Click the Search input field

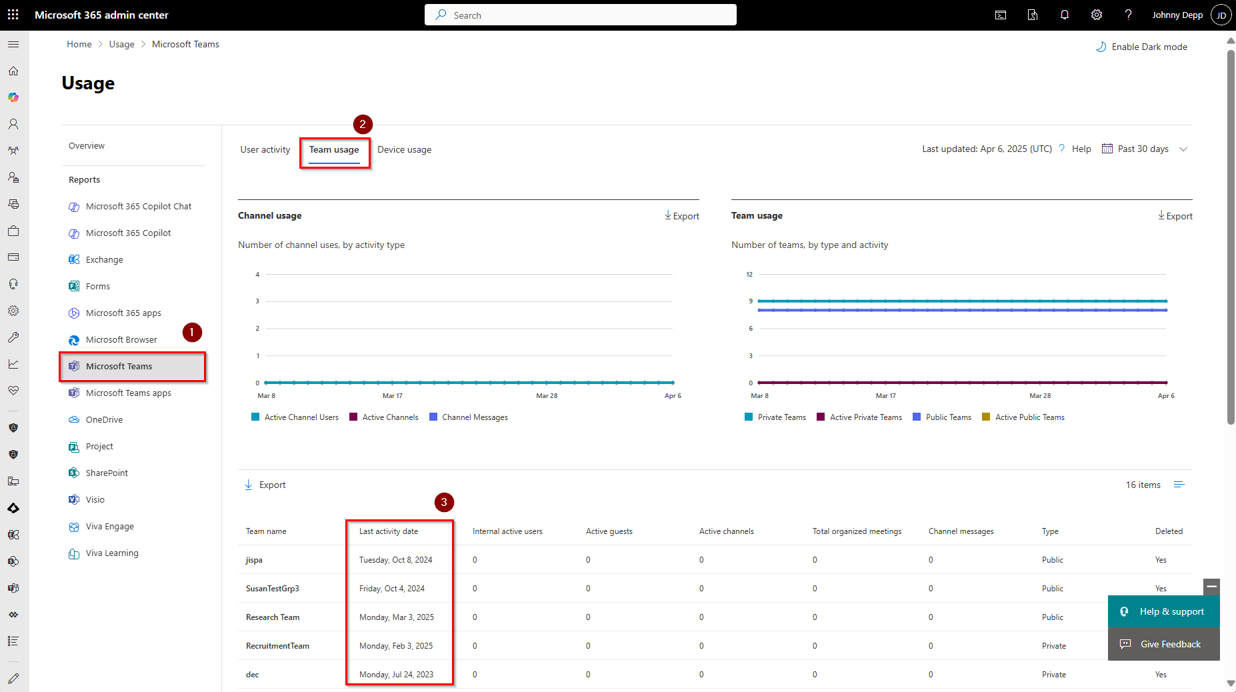(580, 15)
